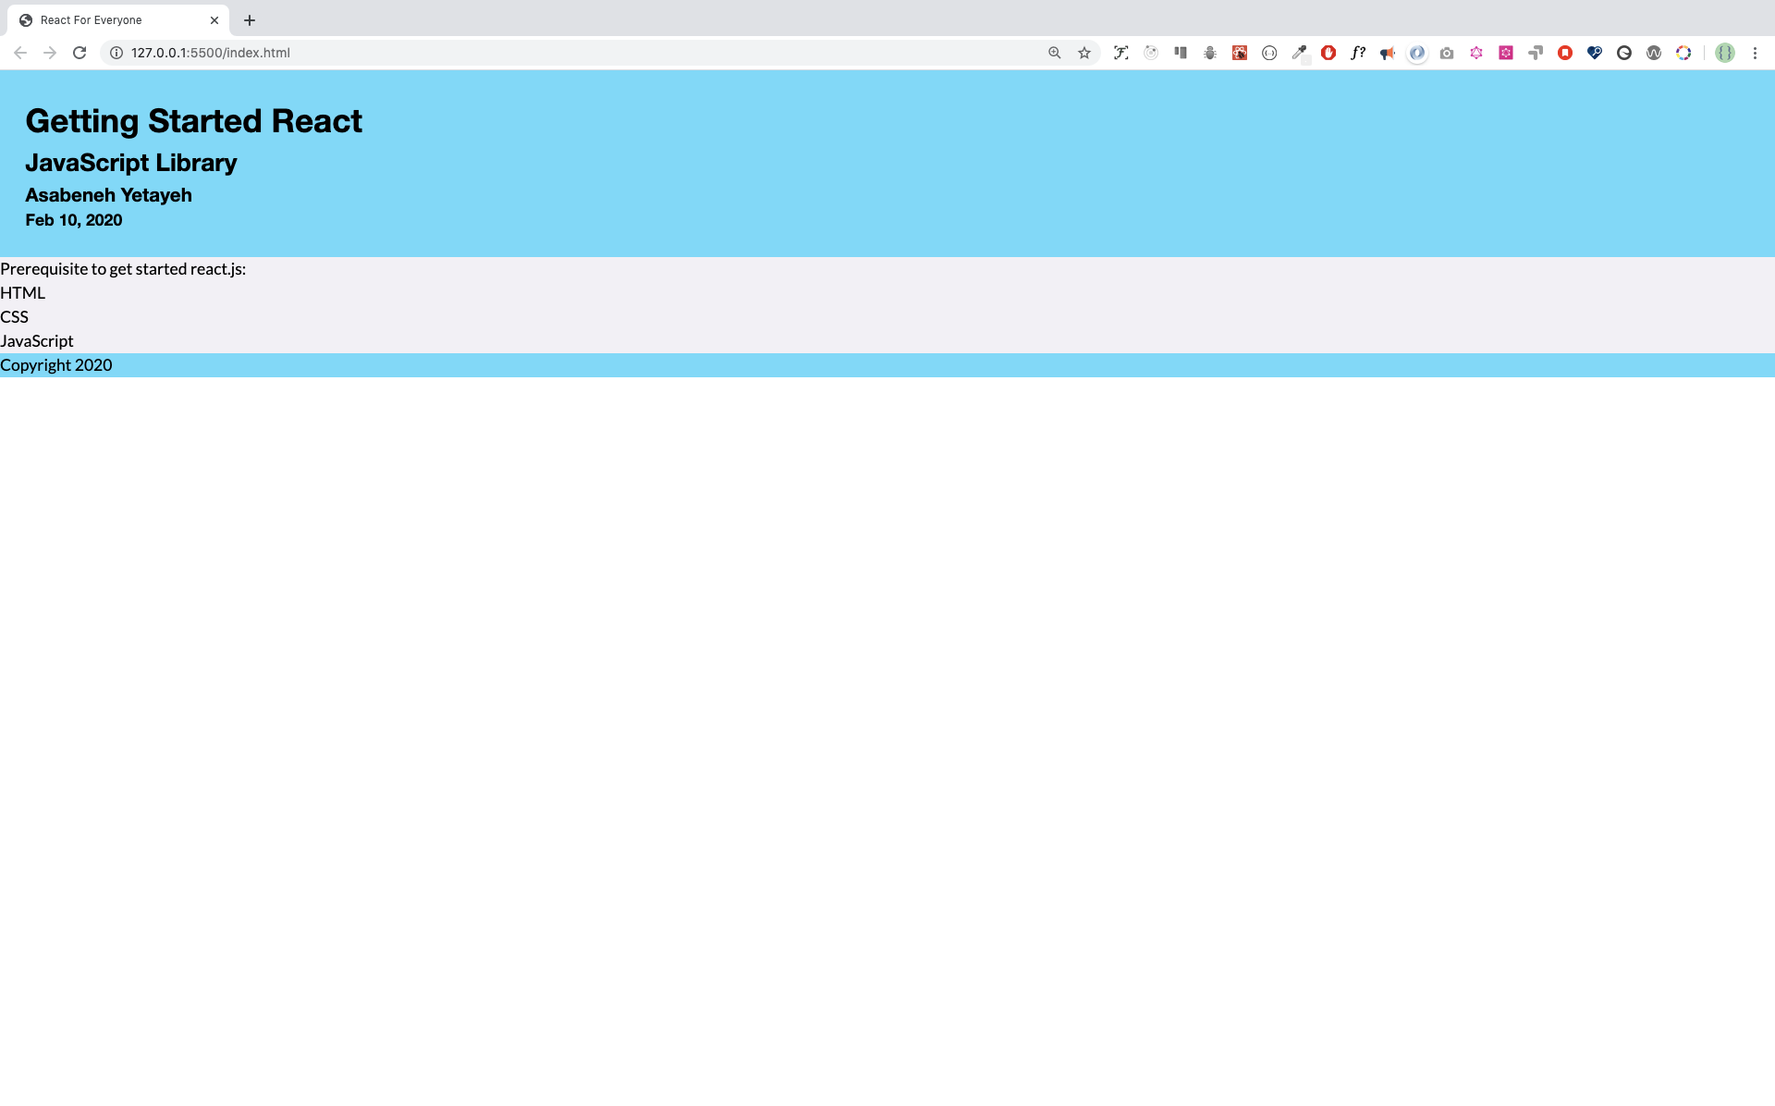Image resolution: width=1775 pixels, height=1106 pixels.
Task: Open a new tab with plus button
Action: 250,19
